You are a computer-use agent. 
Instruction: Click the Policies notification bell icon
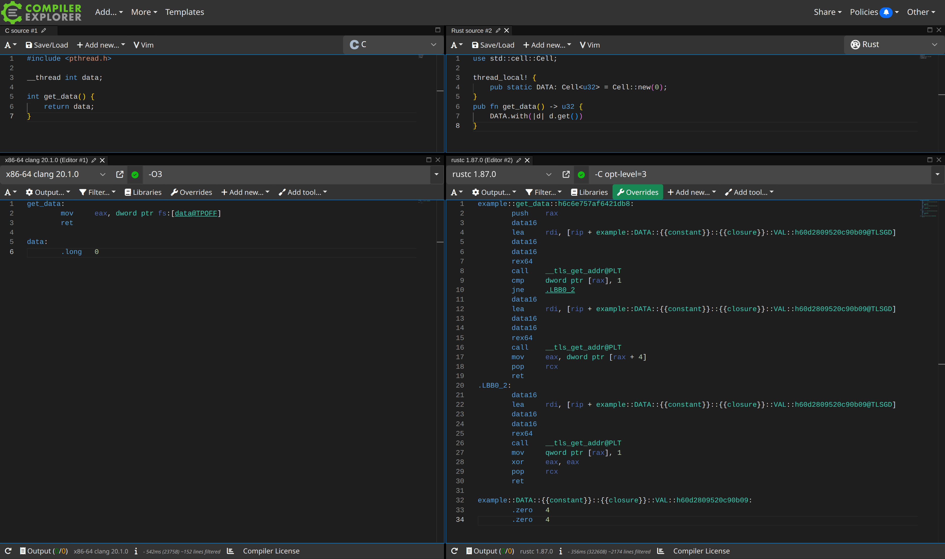[886, 12]
